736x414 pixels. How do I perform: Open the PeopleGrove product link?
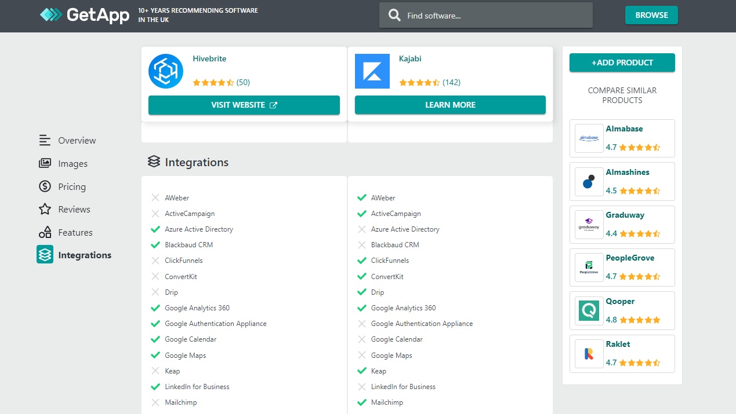[630, 258]
